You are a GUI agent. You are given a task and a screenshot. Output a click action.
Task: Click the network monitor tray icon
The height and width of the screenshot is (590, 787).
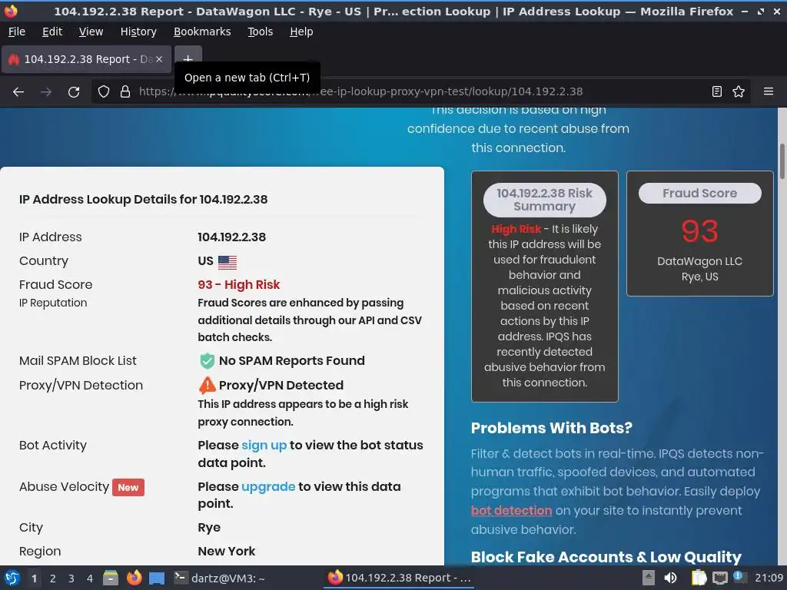point(719,578)
